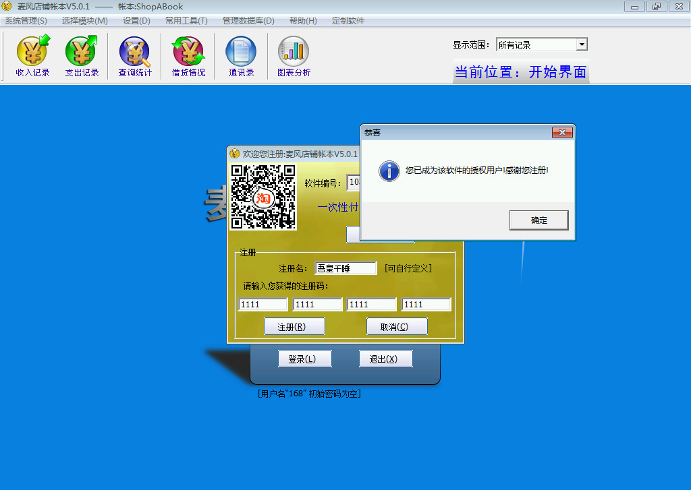Open the 收入记录 income records icon
Image resolution: width=691 pixels, height=490 pixels.
[32, 56]
